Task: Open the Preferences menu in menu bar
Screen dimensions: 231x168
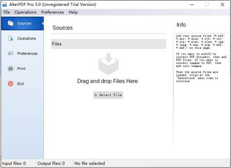Action: coord(52,12)
